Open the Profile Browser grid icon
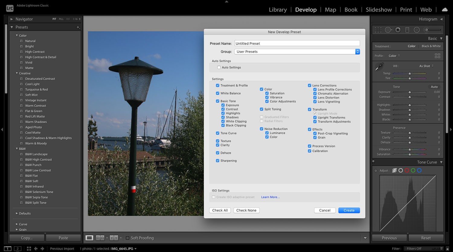 (437, 56)
